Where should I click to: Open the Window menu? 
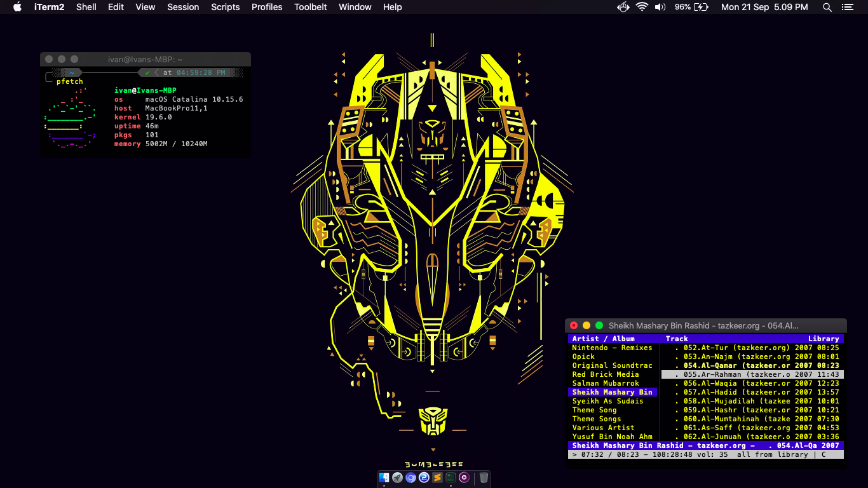coord(355,7)
